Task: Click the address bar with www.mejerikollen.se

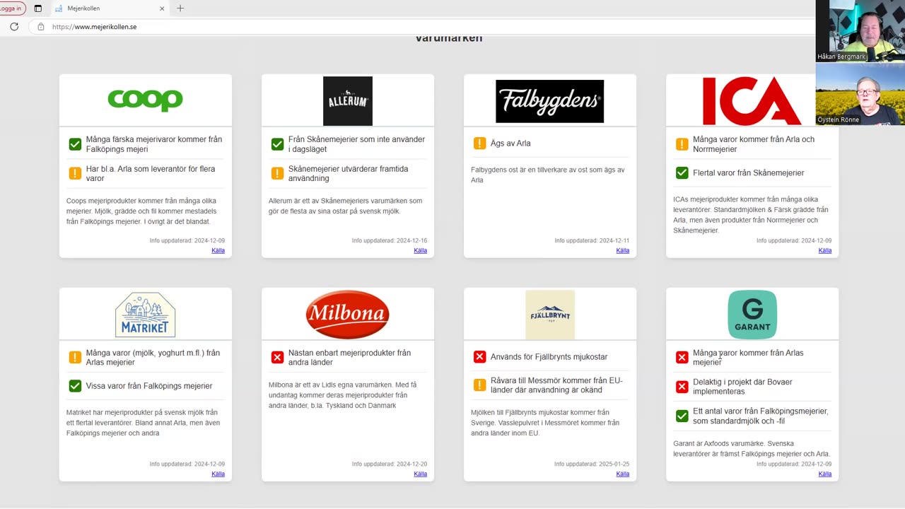Action: pyautogui.click(x=424, y=27)
